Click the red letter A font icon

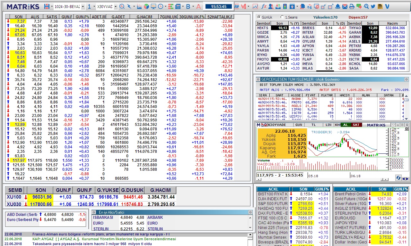(x=198, y=6)
